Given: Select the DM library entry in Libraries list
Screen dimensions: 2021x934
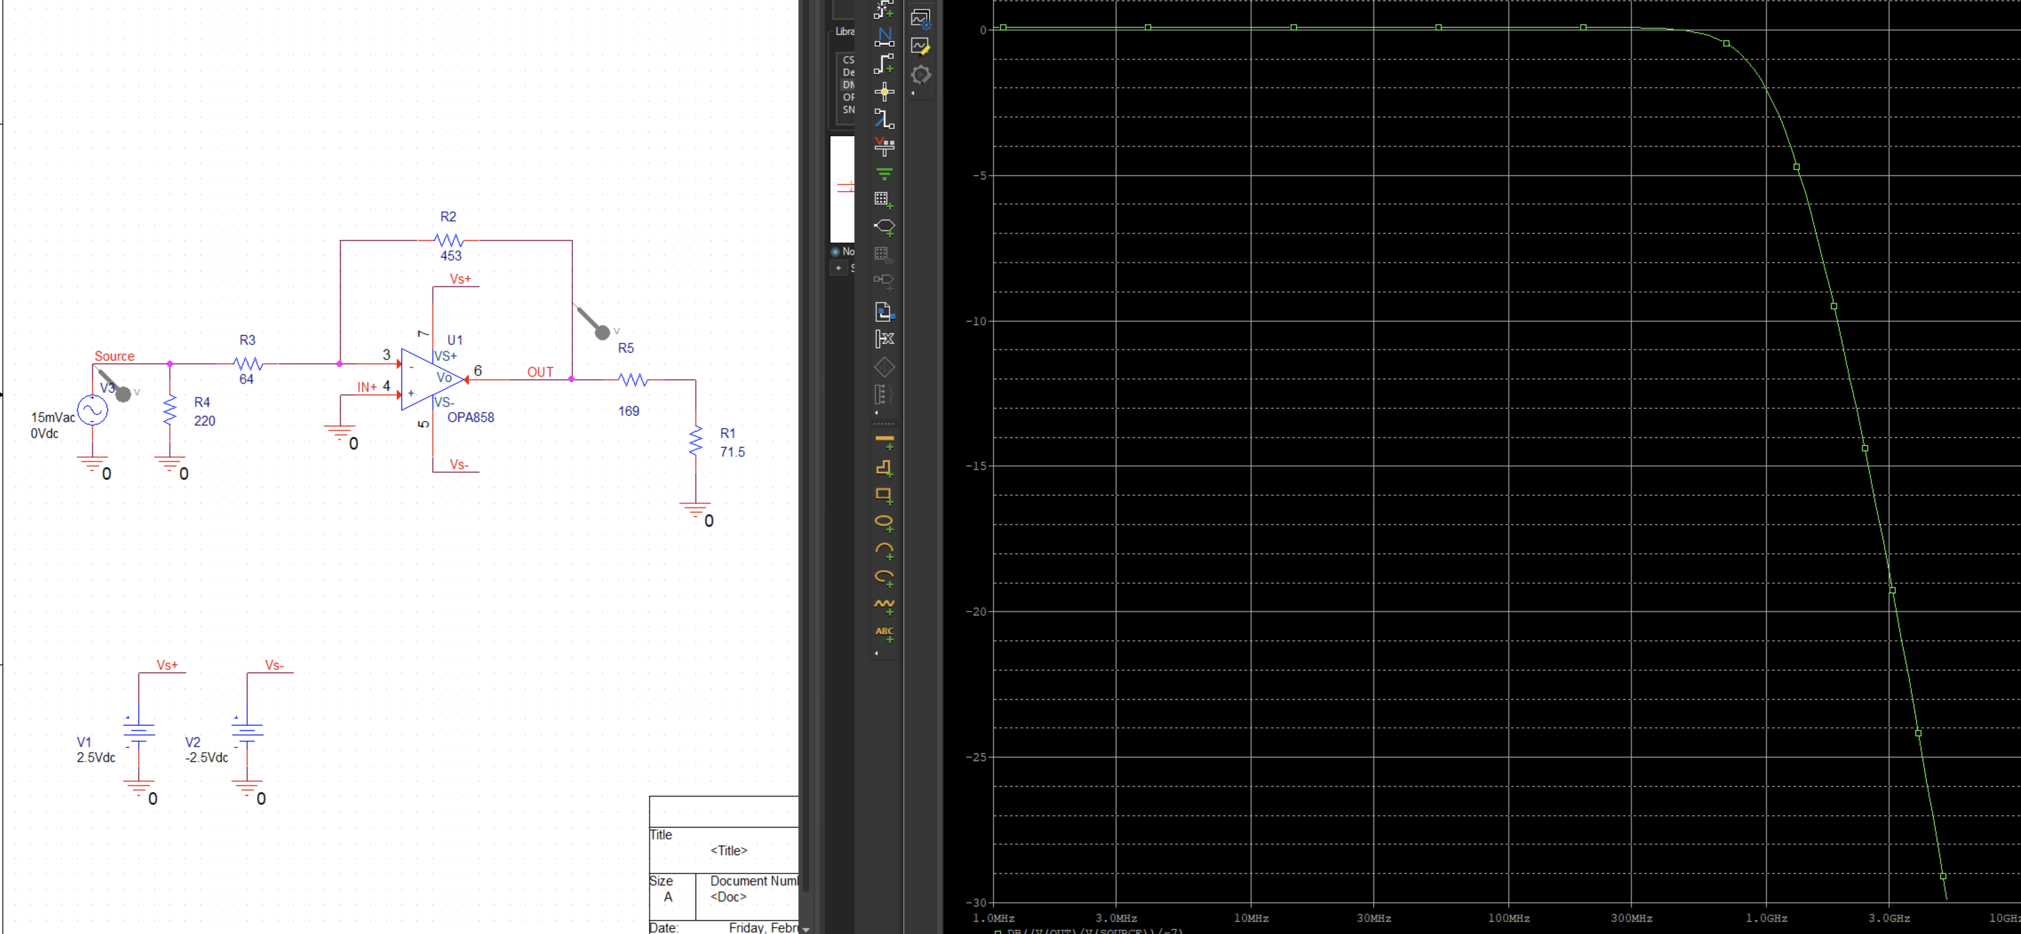Looking at the screenshot, I should [848, 85].
